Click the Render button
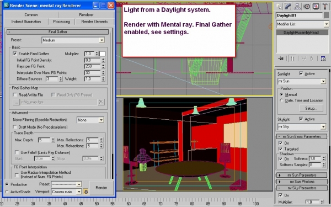The width and height of the screenshot is (331, 207). [x=102, y=188]
